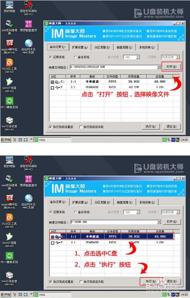Open 备份类型 GHO dropdown in lower screenshot
Image resolution: width=190 pixels, height=298 pixels.
(x=138, y=212)
